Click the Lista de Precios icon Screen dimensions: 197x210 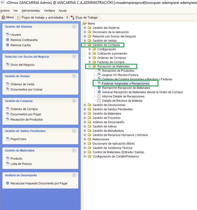tap(7, 164)
